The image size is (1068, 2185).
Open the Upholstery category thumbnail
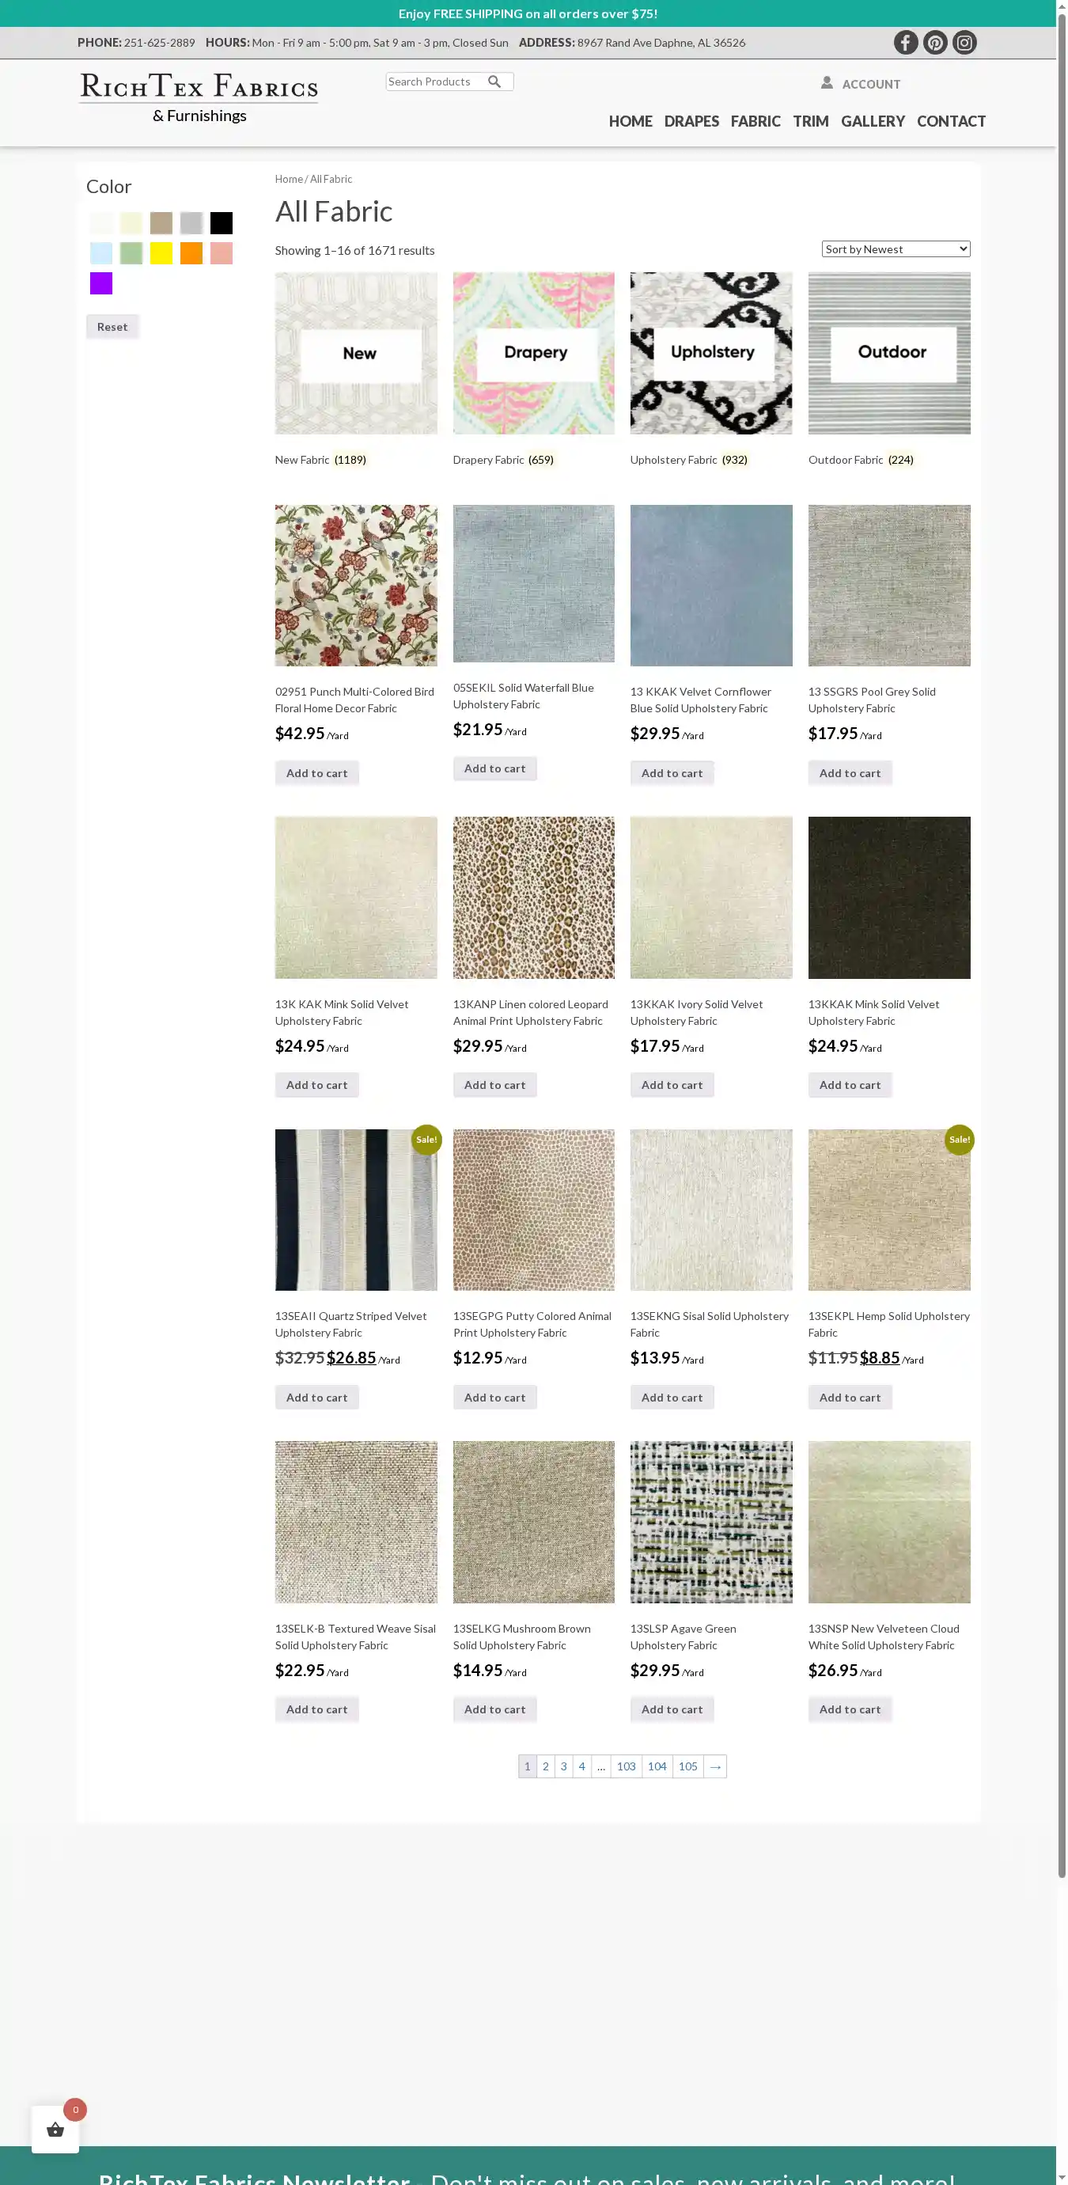click(711, 353)
